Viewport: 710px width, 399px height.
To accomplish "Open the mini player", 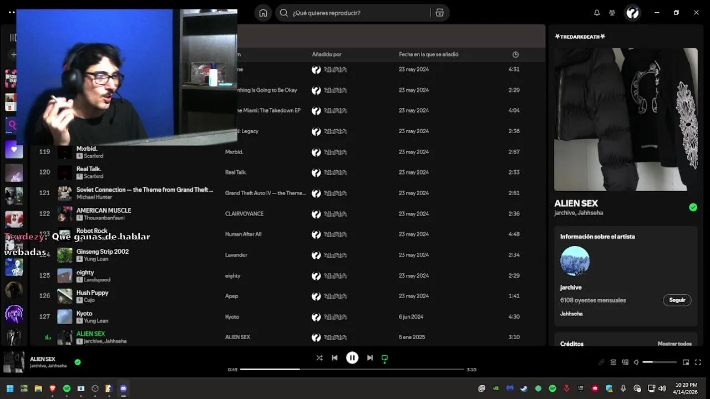I will point(686,362).
